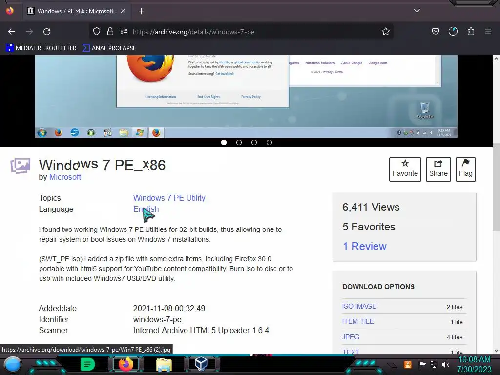Image resolution: width=500 pixels, height=375 pixels.
Task: Add item to Favorites
Action: click(405, 169)
